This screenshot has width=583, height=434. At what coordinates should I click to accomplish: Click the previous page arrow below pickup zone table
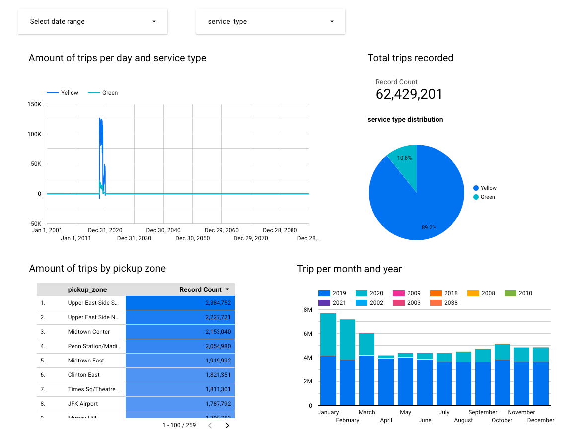[x=210, y=425]
